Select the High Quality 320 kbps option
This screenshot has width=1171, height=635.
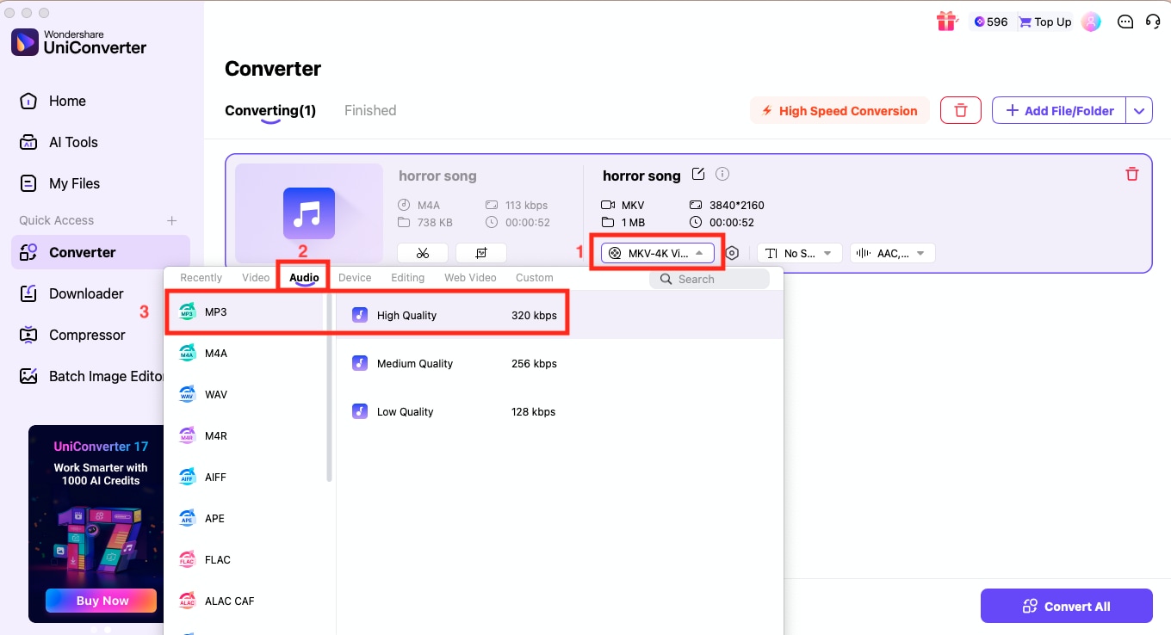pyautogui.click(x=456, y=315)
